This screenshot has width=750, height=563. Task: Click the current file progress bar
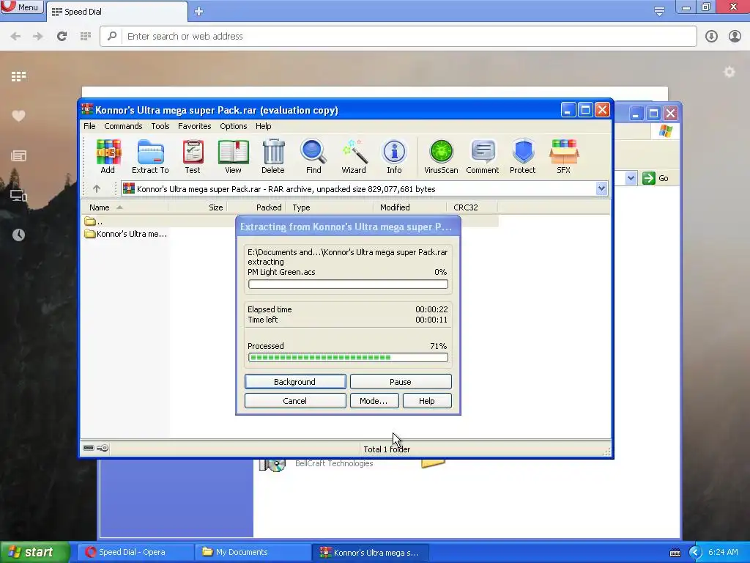(348, 284)
